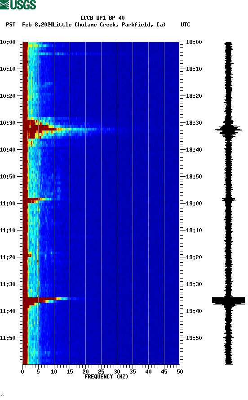Viewport: 248px width, 400px height.
Task: Click the 10:30 PST time label
Action: [x=8, y=123]
